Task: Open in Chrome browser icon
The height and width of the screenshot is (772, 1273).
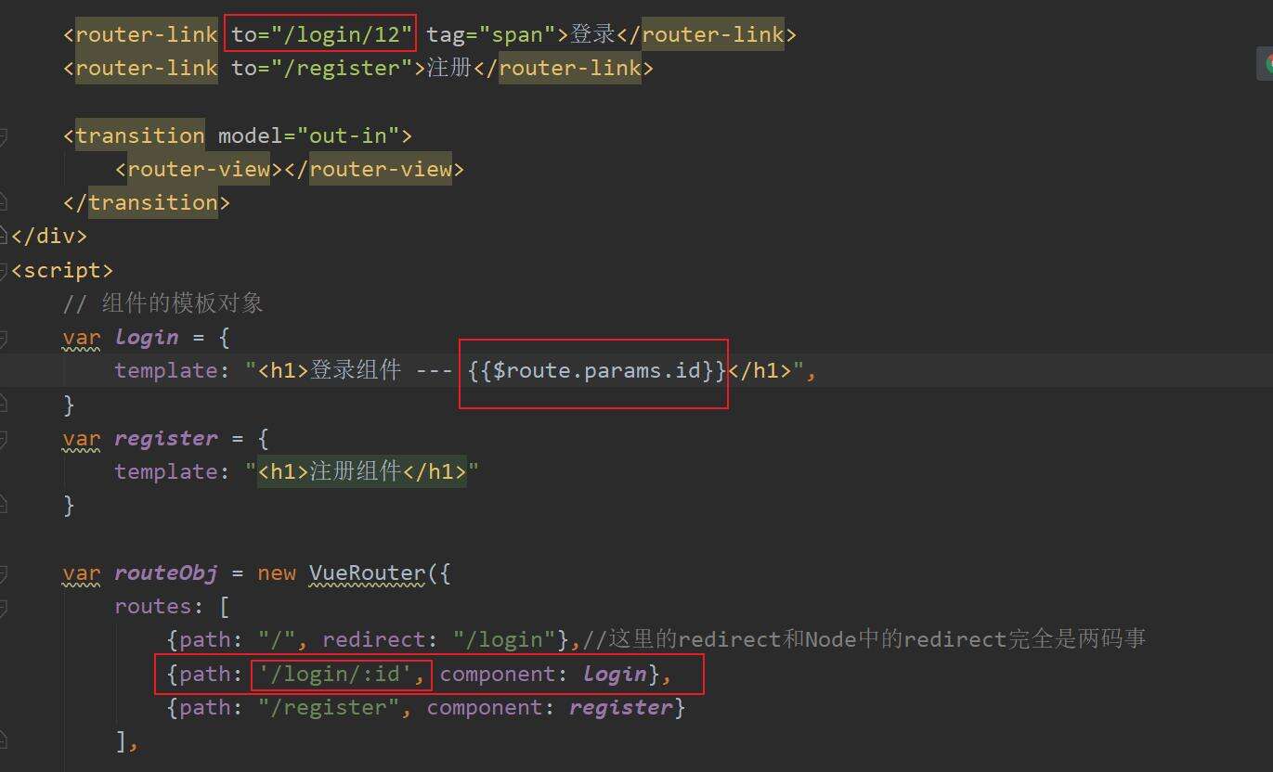Action: pos(1266,63)
